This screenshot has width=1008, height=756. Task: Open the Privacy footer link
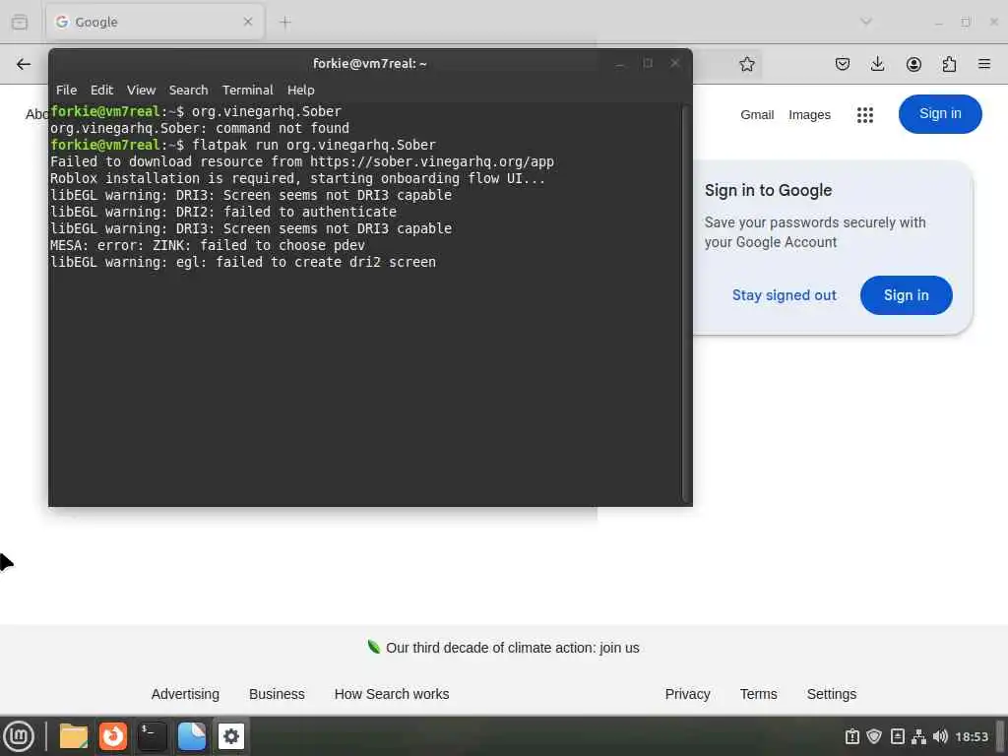687,694
